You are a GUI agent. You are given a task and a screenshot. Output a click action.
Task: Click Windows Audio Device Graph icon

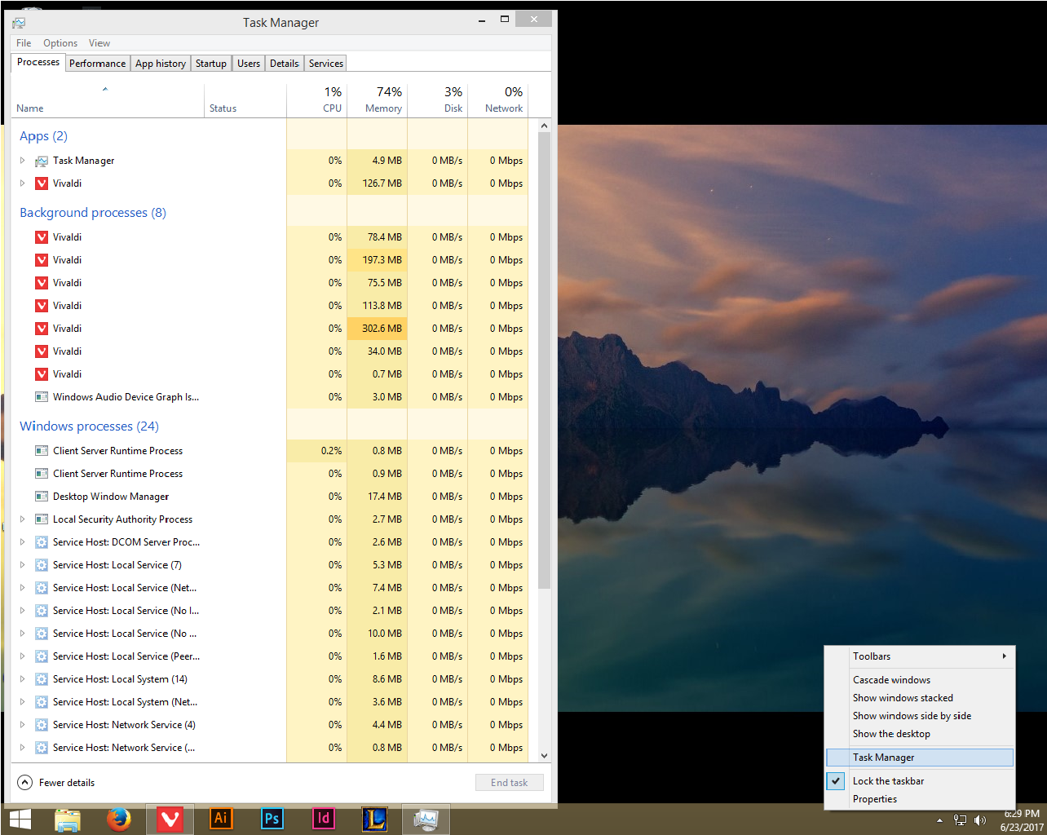(42, 397)
